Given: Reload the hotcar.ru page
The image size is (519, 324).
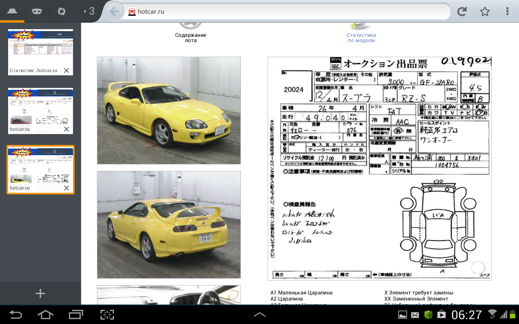Looking at the screenshot, I should (462, 12).
